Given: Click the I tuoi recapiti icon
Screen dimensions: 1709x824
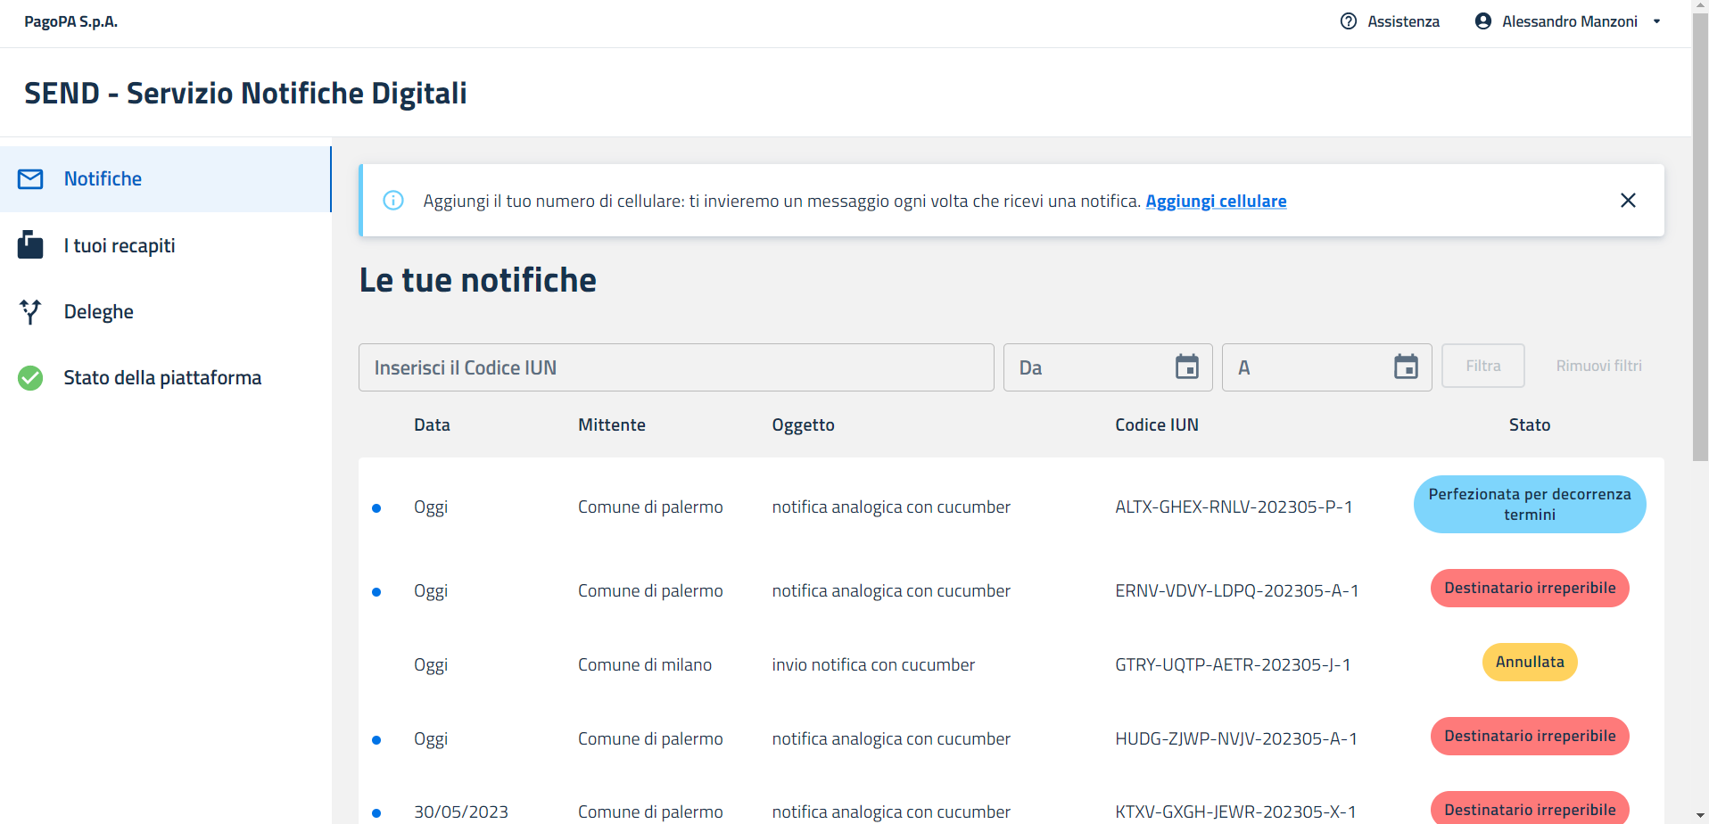Looking at the screenshot, I should [x=30, y=245].
